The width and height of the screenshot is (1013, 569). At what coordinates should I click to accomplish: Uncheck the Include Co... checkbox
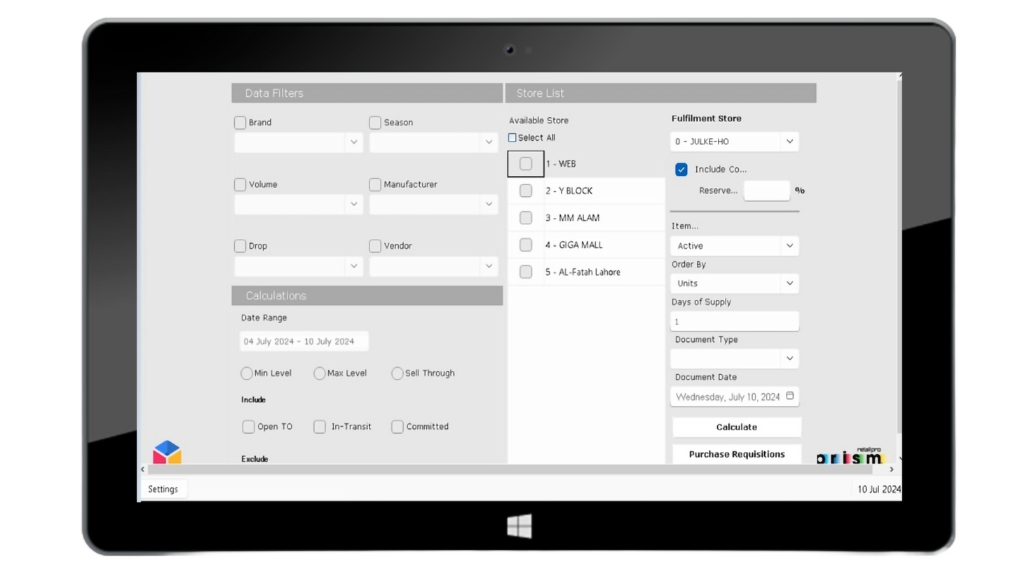[681, 170]
